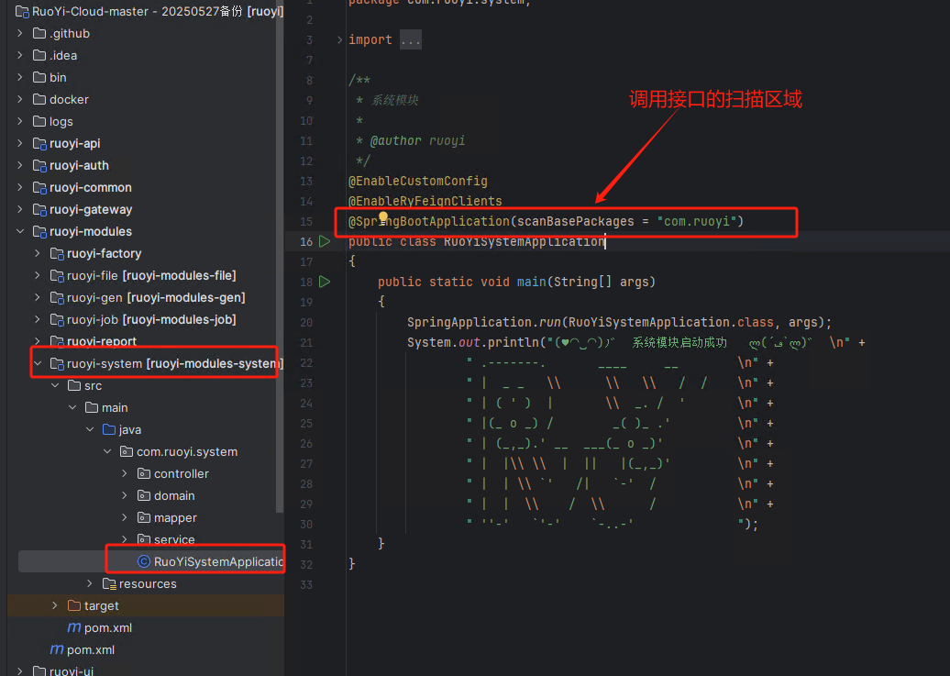Expand the docker folder chevron
950x676 pixels.
click(x=20, y=99)
